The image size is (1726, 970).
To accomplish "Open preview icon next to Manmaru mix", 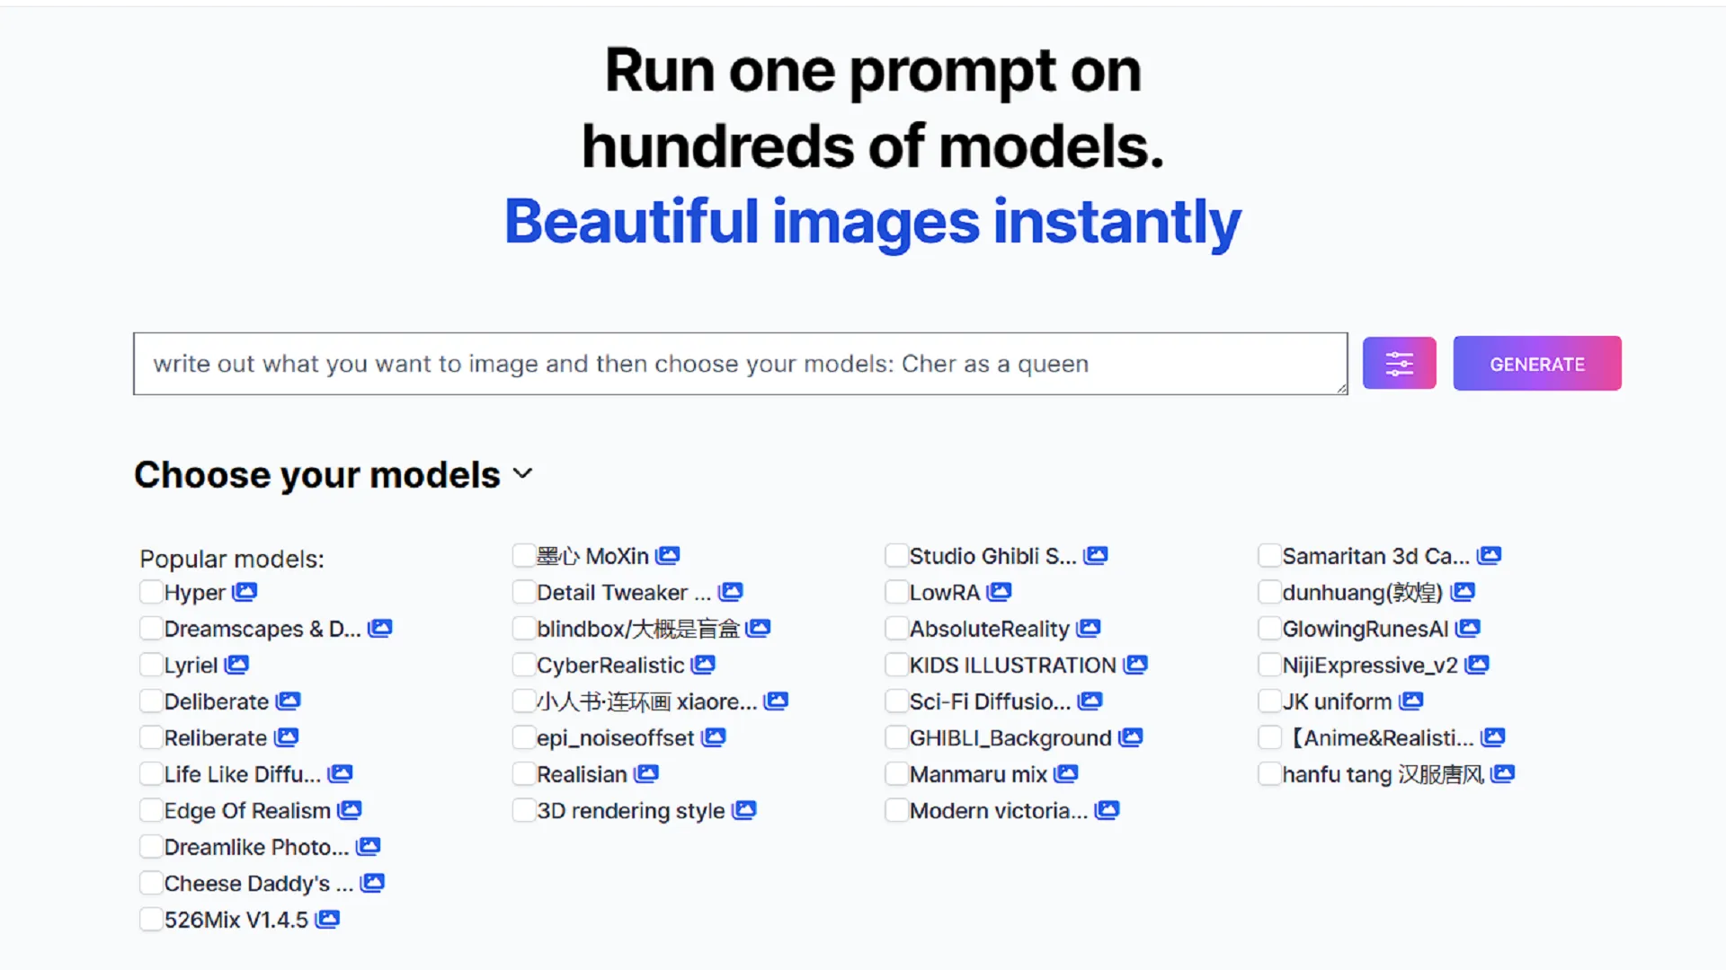I will pos(1066,773).
